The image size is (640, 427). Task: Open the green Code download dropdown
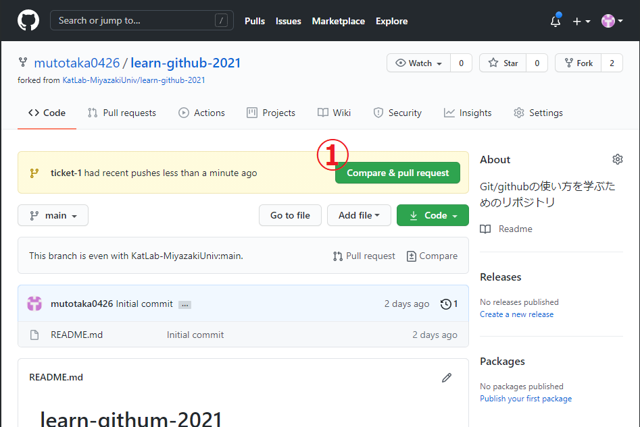[x=433, y=215]
